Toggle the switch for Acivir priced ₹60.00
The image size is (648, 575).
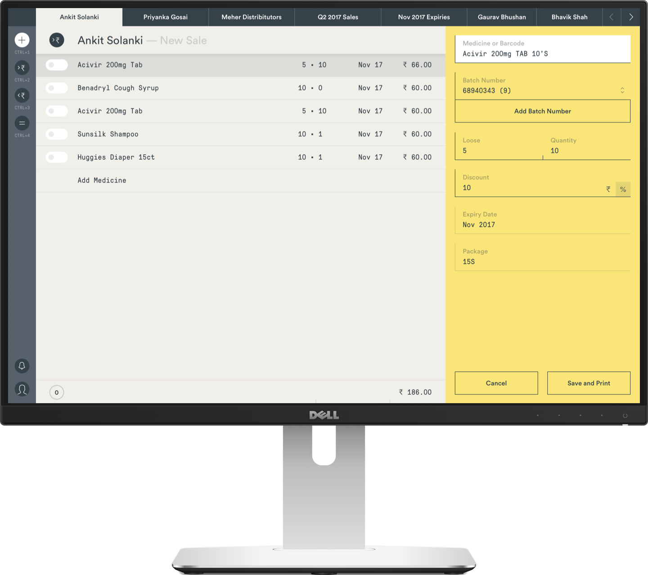57,111
